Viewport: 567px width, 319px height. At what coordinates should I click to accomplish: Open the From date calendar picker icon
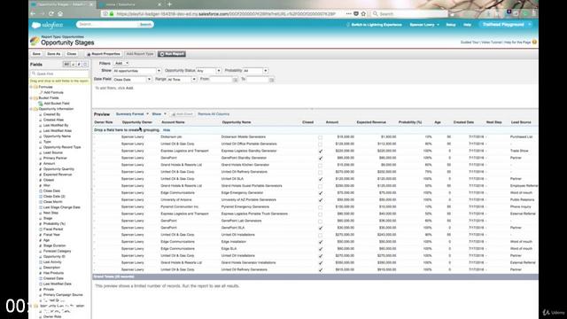[x=235, y=79]
